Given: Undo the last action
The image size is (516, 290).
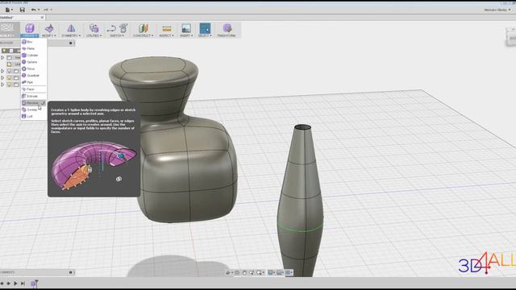Looking at the screenshot, I should [33, 10].
